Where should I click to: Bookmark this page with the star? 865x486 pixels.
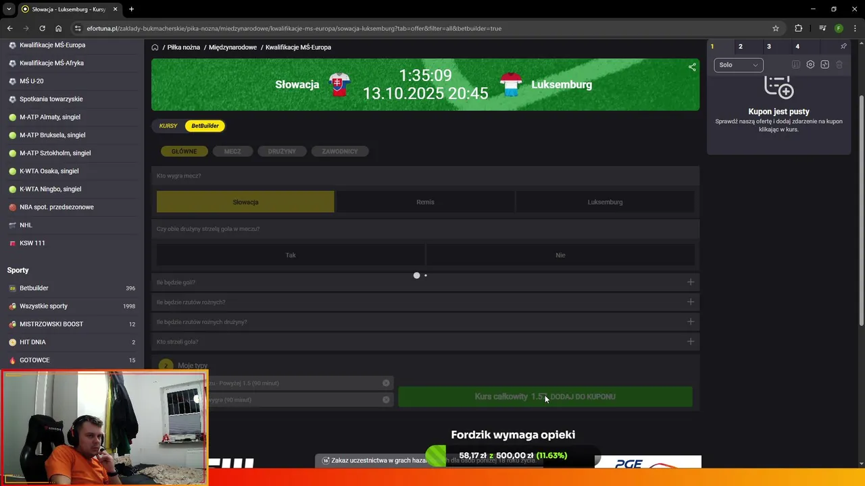(x=776, y=28)
